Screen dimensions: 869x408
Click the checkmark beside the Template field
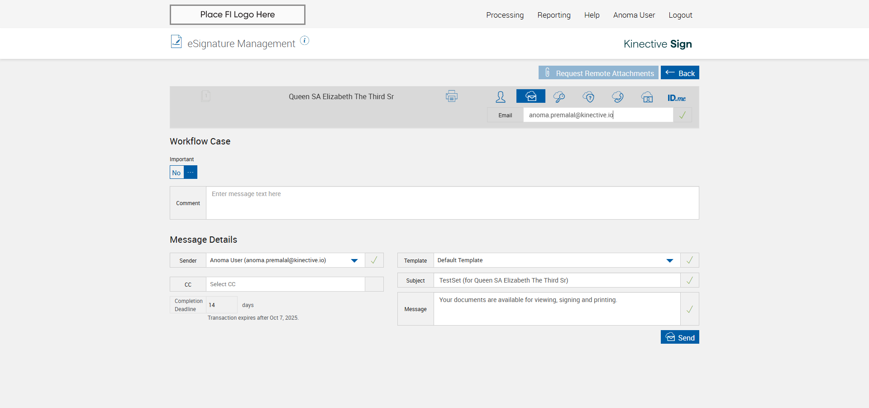tap(690, 260)
